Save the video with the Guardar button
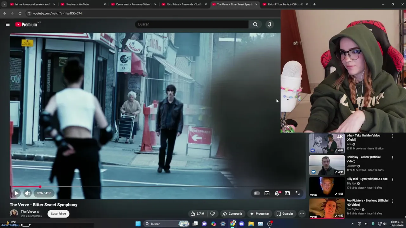Image resolution: width=406 pixels, height=228 pixels. coord(285,214)
